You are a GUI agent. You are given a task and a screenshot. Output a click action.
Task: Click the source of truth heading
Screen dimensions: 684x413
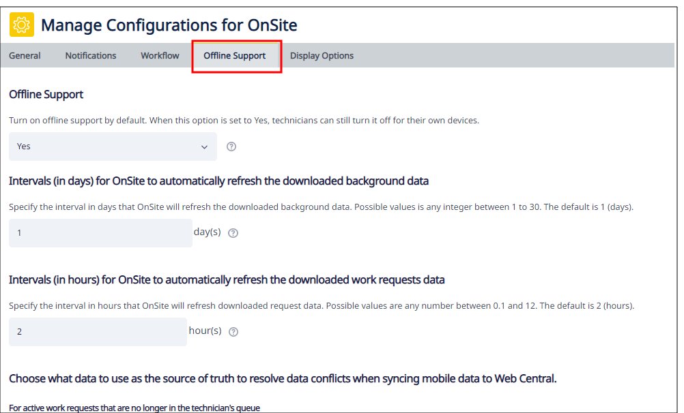click(283, 379)
